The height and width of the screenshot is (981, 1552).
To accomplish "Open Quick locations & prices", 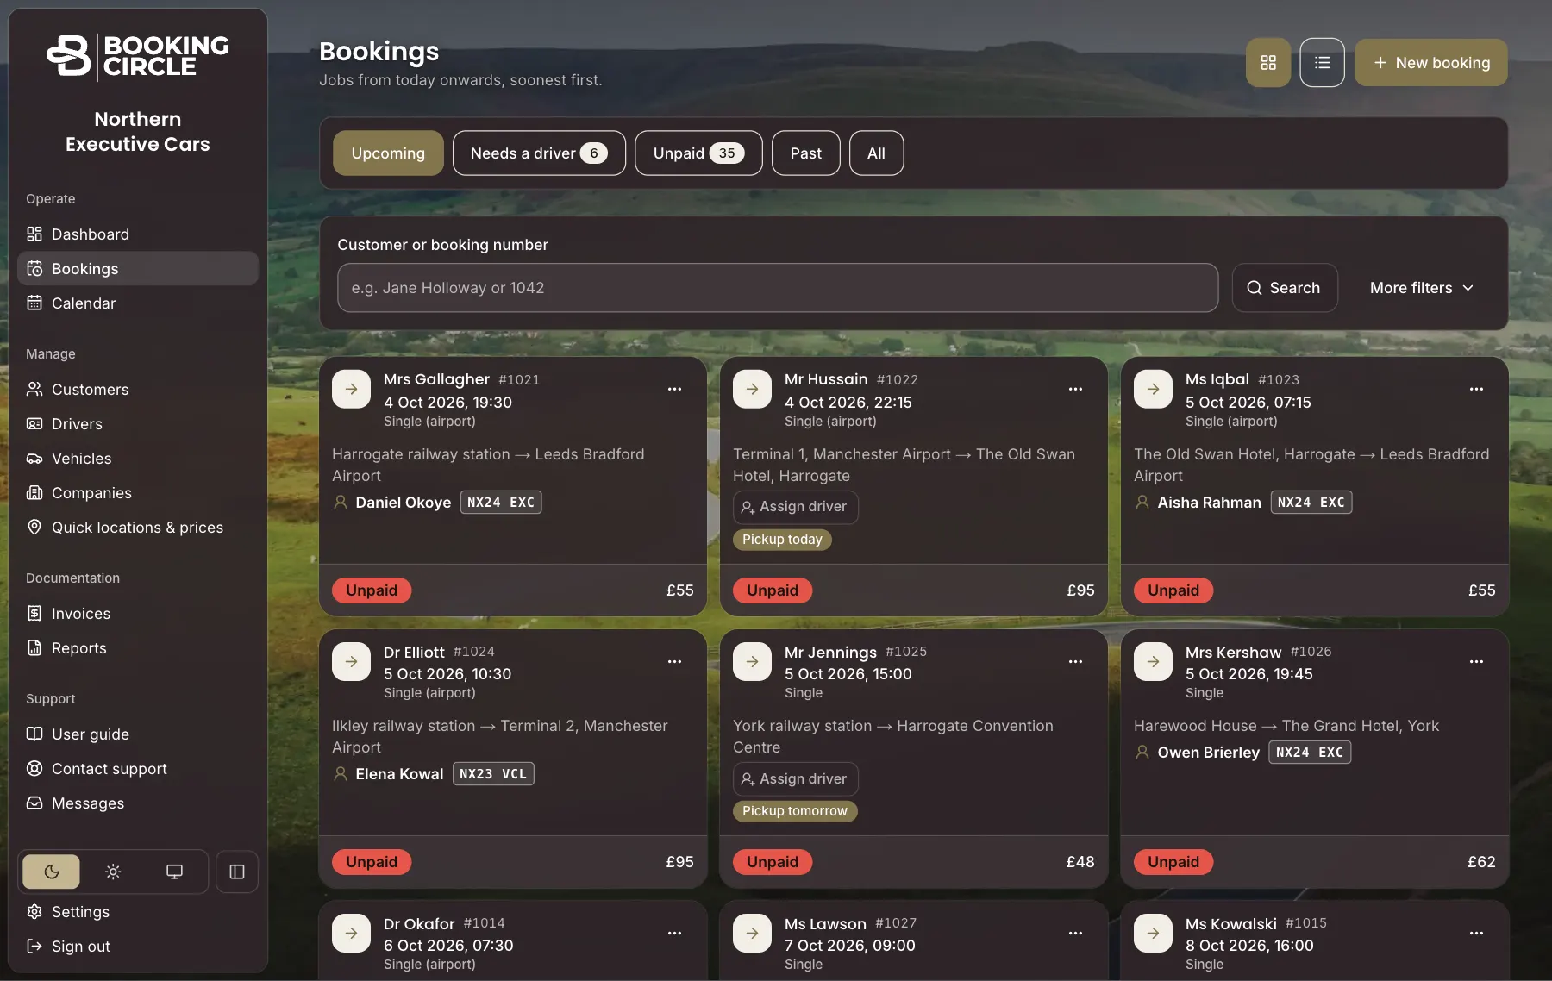I will (x=138, y=528).
